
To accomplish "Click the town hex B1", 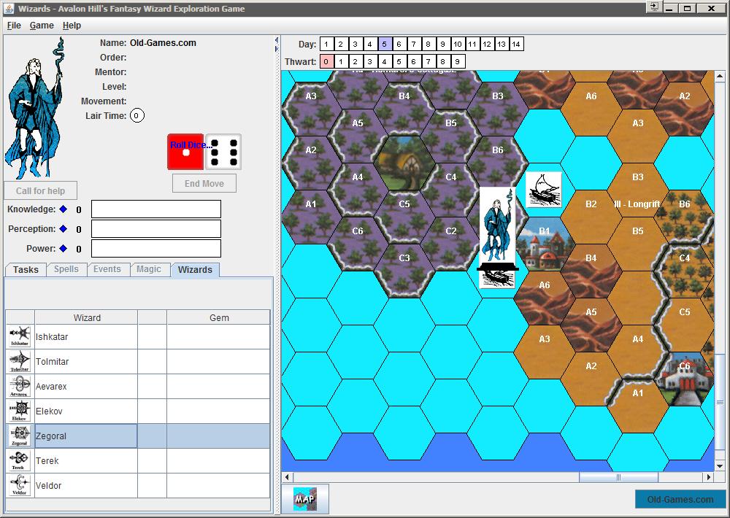I will pyautogui.click(x=545, y=244).
